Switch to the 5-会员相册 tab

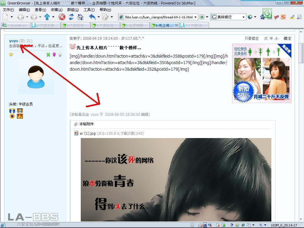click(x=135, y=26)
